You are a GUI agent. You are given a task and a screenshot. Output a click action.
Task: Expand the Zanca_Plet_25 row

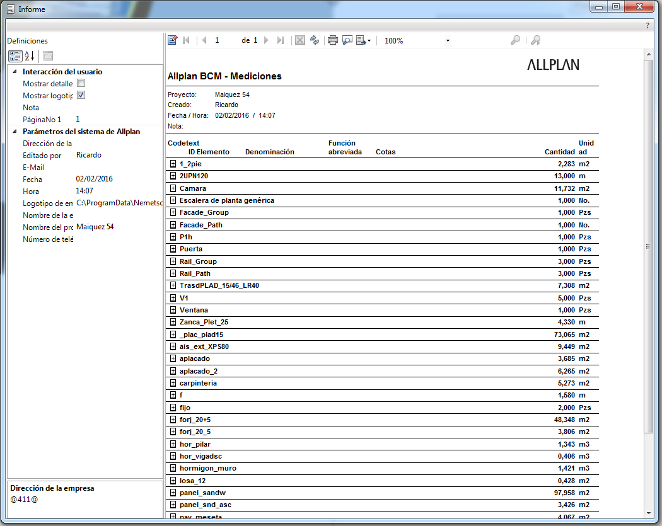coord(173,322)
